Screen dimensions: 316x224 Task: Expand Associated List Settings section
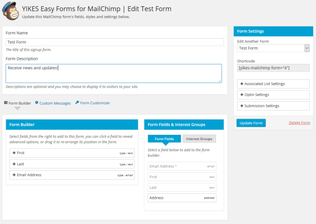point(273,84)
